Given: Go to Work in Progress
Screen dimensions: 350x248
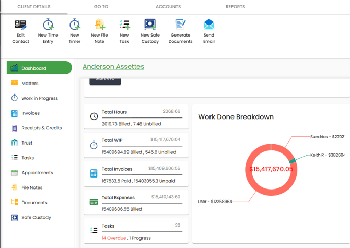Looking at the screenshot, I should point(39,98).
